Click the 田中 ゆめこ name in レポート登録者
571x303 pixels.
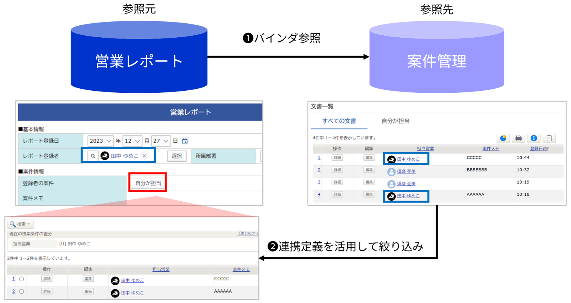[125, 156]
